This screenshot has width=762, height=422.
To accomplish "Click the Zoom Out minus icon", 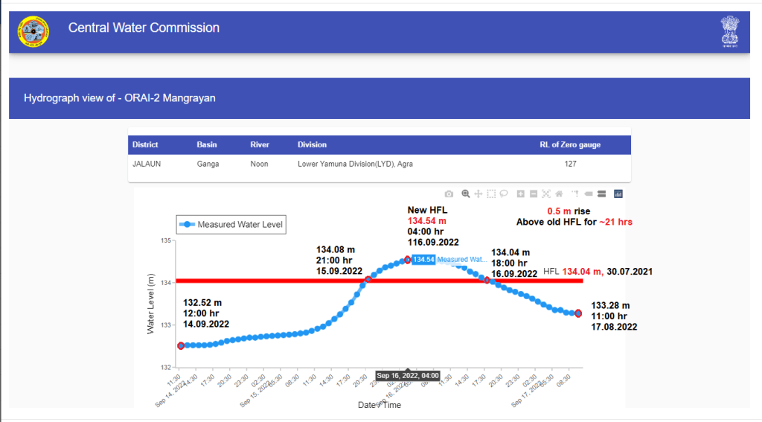I will [534, 194].
